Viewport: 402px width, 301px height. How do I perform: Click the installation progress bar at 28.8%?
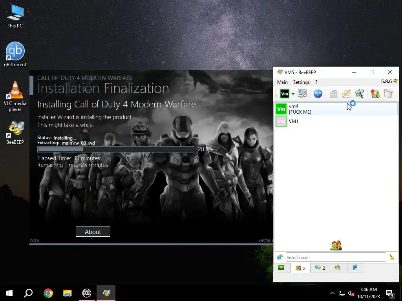point(116,149)
